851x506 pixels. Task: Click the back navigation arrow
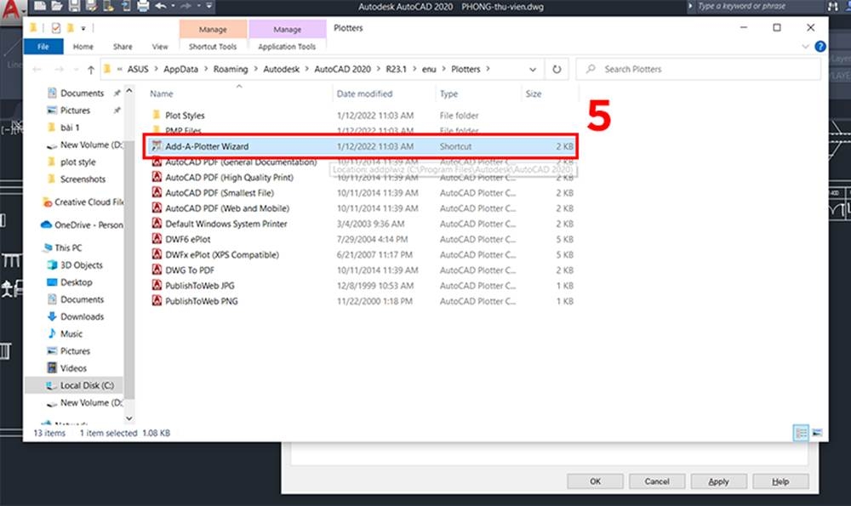[36, 69]
